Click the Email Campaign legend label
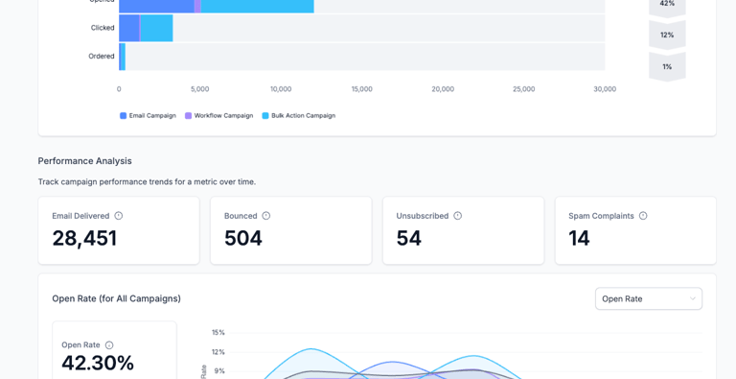 152,116
